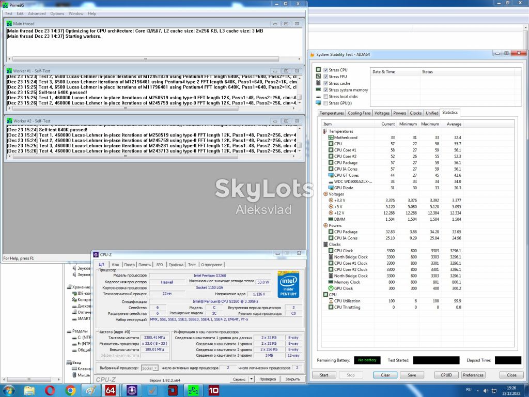Image resolution: width=529 pixels, height=397 pixels.
Task: Open the Windows Start menu orb
Action: pos(8,390)
